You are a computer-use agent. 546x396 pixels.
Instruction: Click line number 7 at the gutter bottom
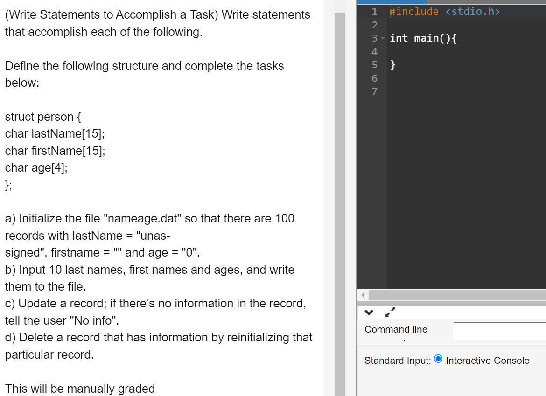point(374,91)
